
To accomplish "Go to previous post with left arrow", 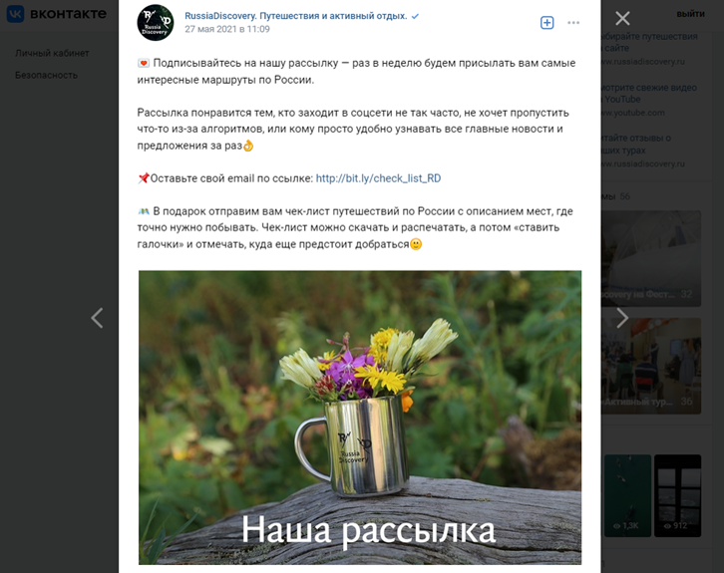I will click(x=97, y=318).
